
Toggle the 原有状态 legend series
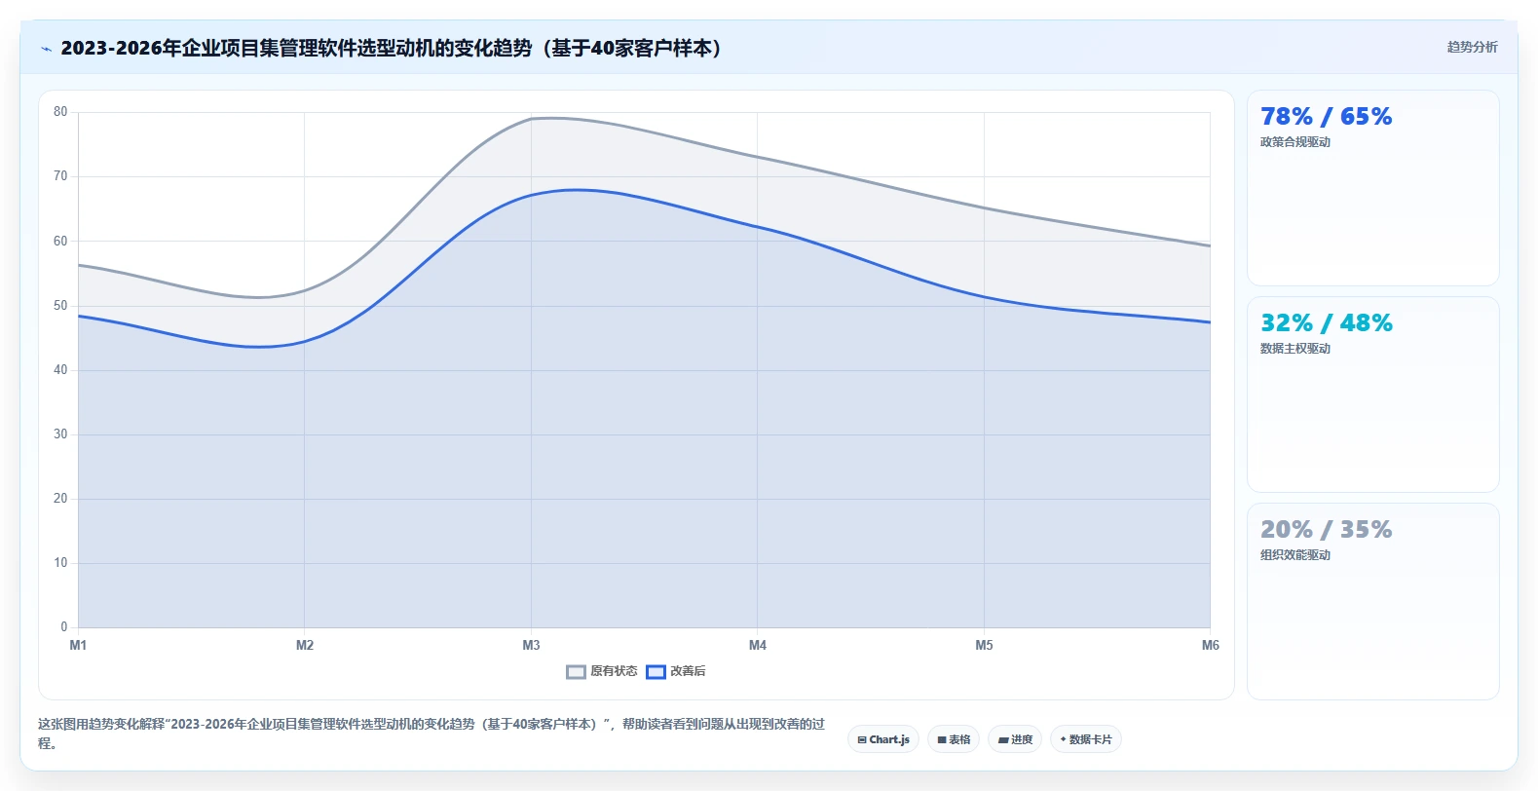coord(602,671)
